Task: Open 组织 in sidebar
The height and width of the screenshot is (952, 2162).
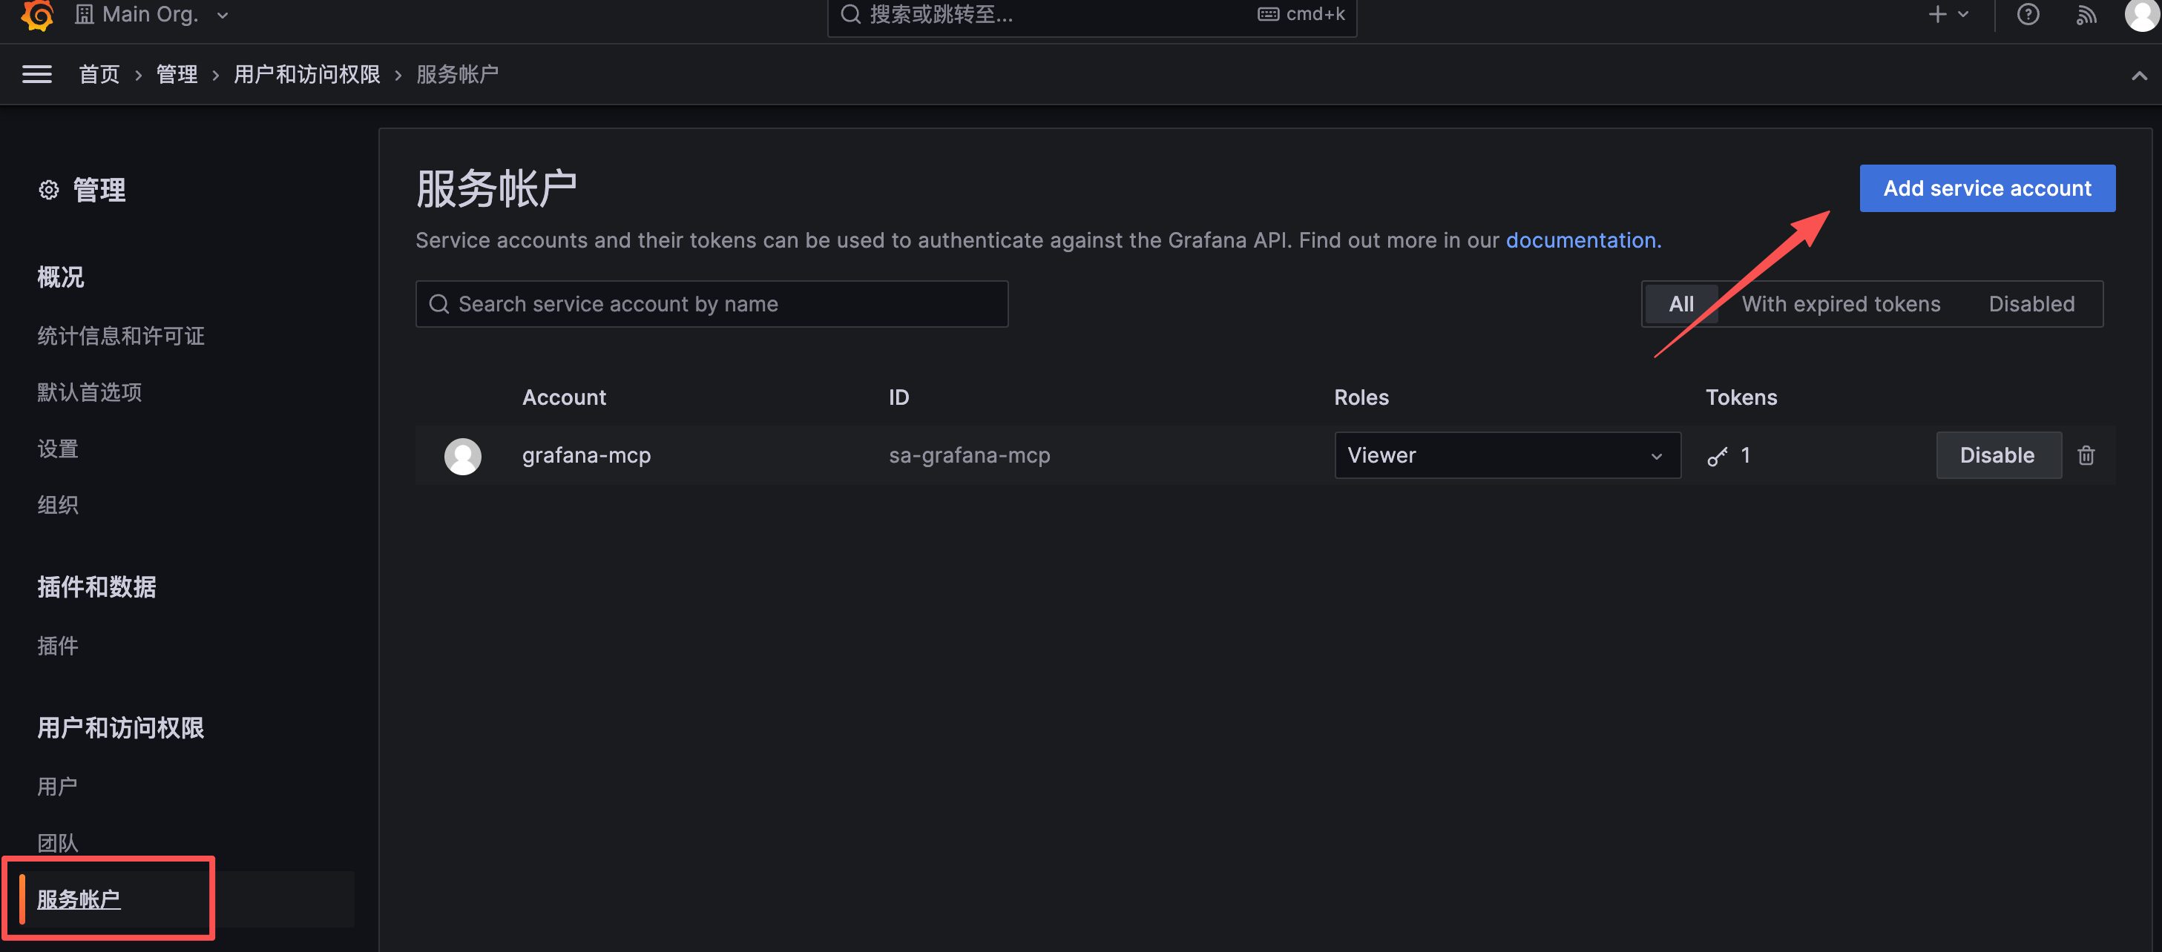Action: coord(58,505)
